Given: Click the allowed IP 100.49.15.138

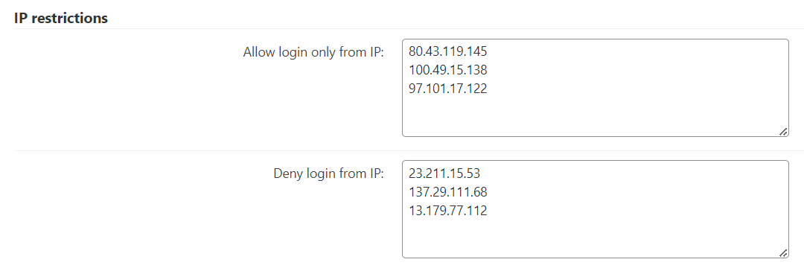Looking at the screenshot, I should tap(447, 70).
